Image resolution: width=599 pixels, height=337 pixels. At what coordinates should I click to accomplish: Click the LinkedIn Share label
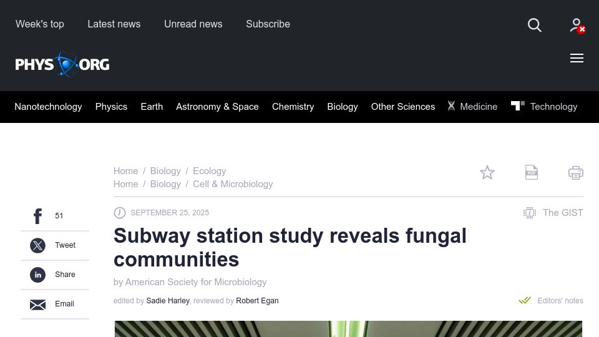65,275
